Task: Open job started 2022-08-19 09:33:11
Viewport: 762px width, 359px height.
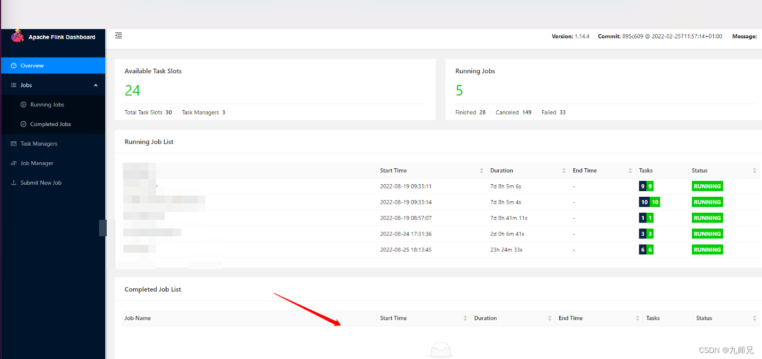Action: pos(406,186)
